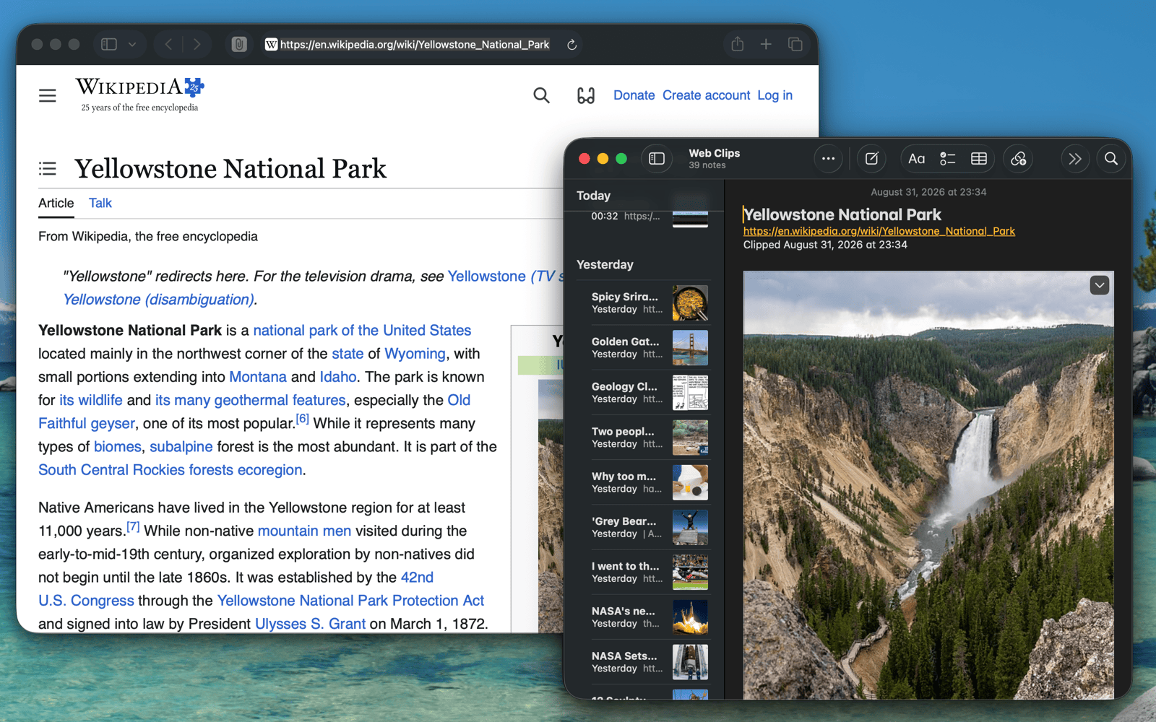The image size is (1156, 722).
Task: Reload the Wikipedia page
Action: point(571,45)
